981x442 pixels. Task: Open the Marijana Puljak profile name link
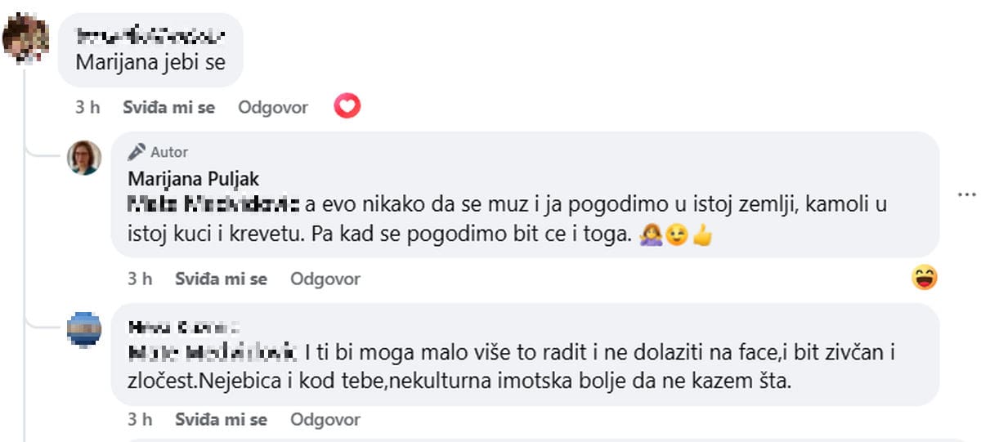coord(194,179)
